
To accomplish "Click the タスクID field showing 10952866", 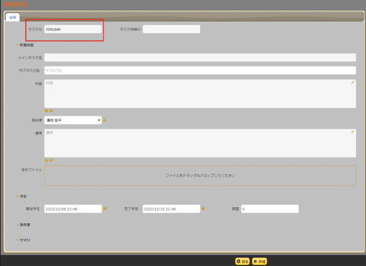I will pyautogui.click(x=73, y=29).
